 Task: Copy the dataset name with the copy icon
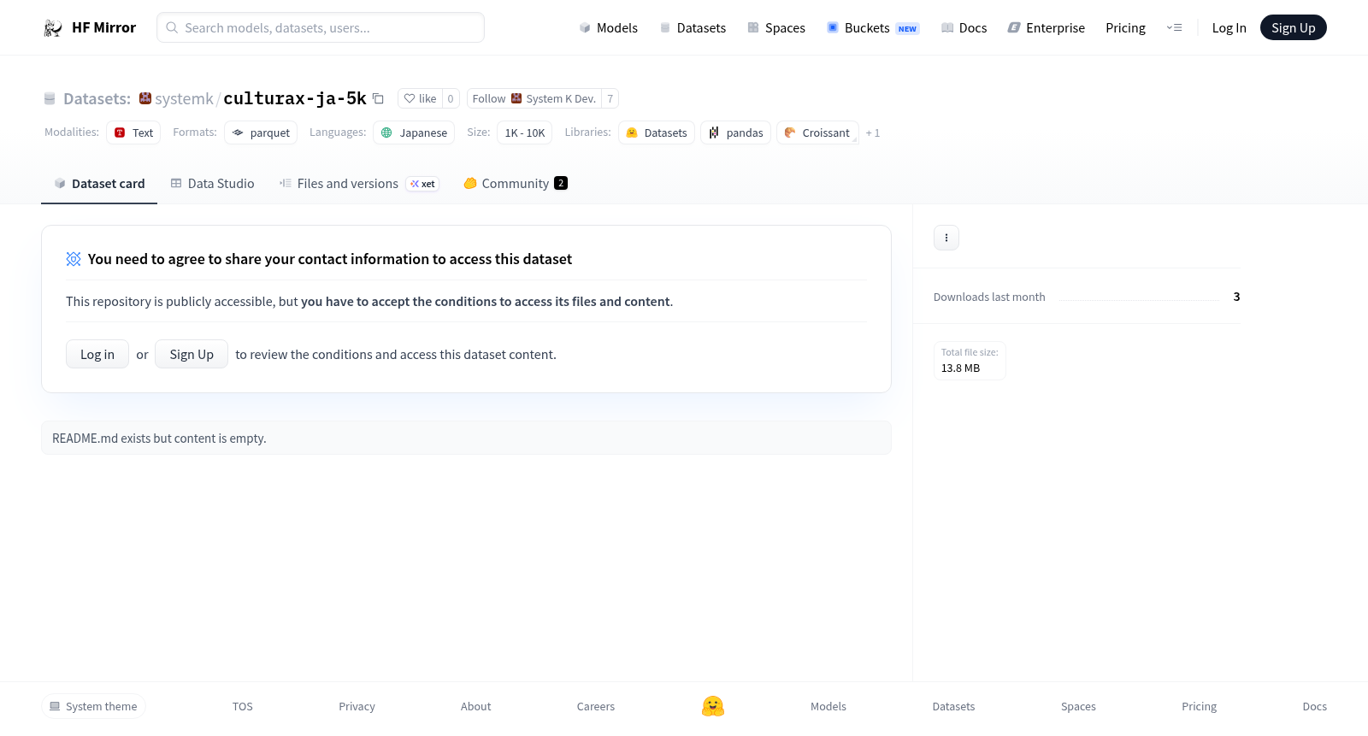click(x=378, y=98)
